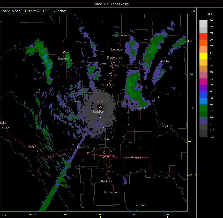Viewport: 223px width, 218px height.
Task: Click the Banff town label
Action: click(32, 147)
